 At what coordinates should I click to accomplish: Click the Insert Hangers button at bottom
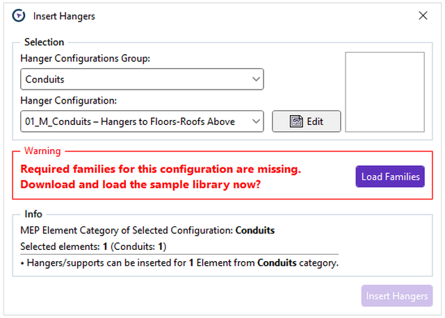click(396, 296)
